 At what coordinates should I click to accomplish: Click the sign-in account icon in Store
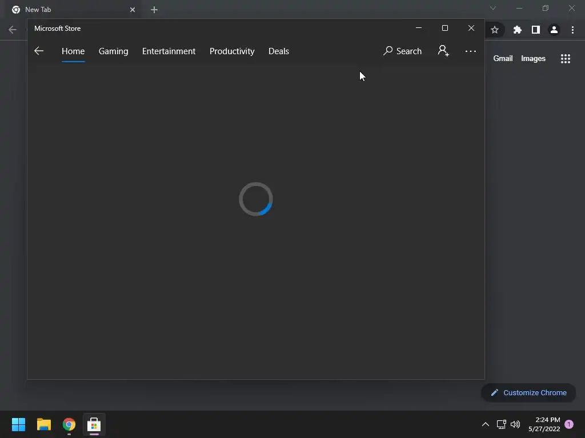click(443, 51)
